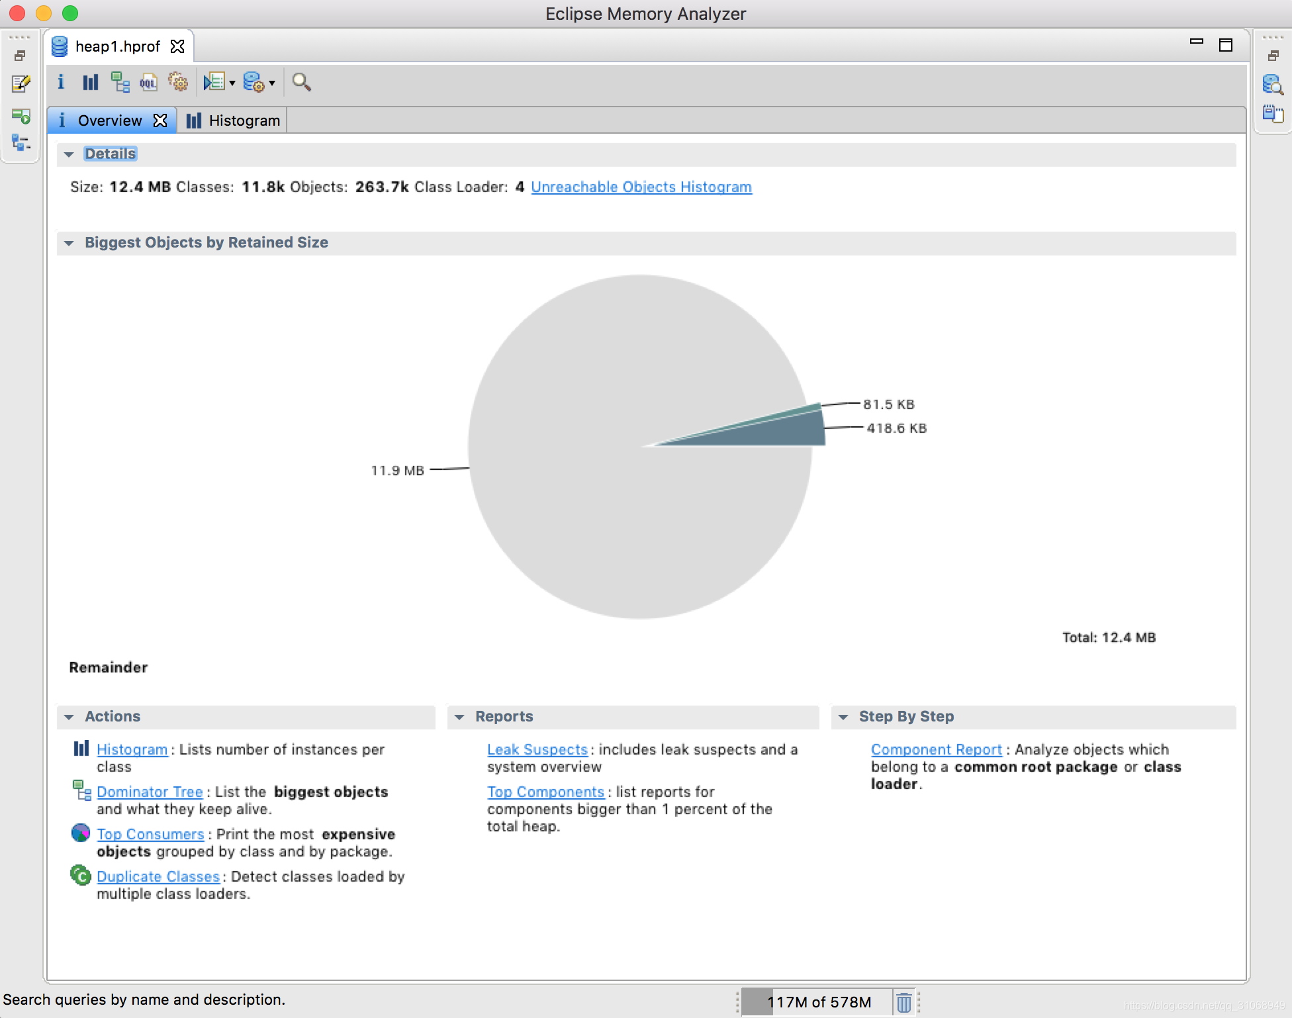Click the Total: 12.4 MB label
Viewport: 1292px width, 1018px height.
1109,637
